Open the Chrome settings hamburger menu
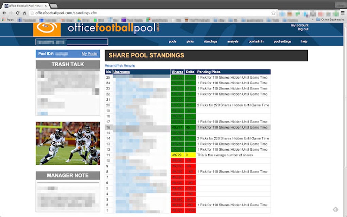347x217 pixels. pos(342,13)
